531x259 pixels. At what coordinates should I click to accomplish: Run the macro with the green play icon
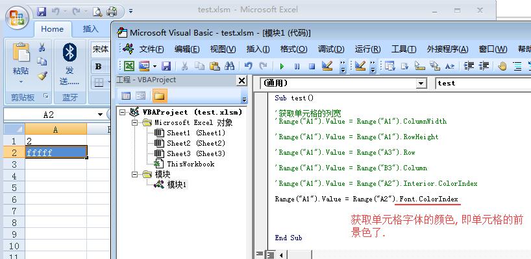coord(282,66)
